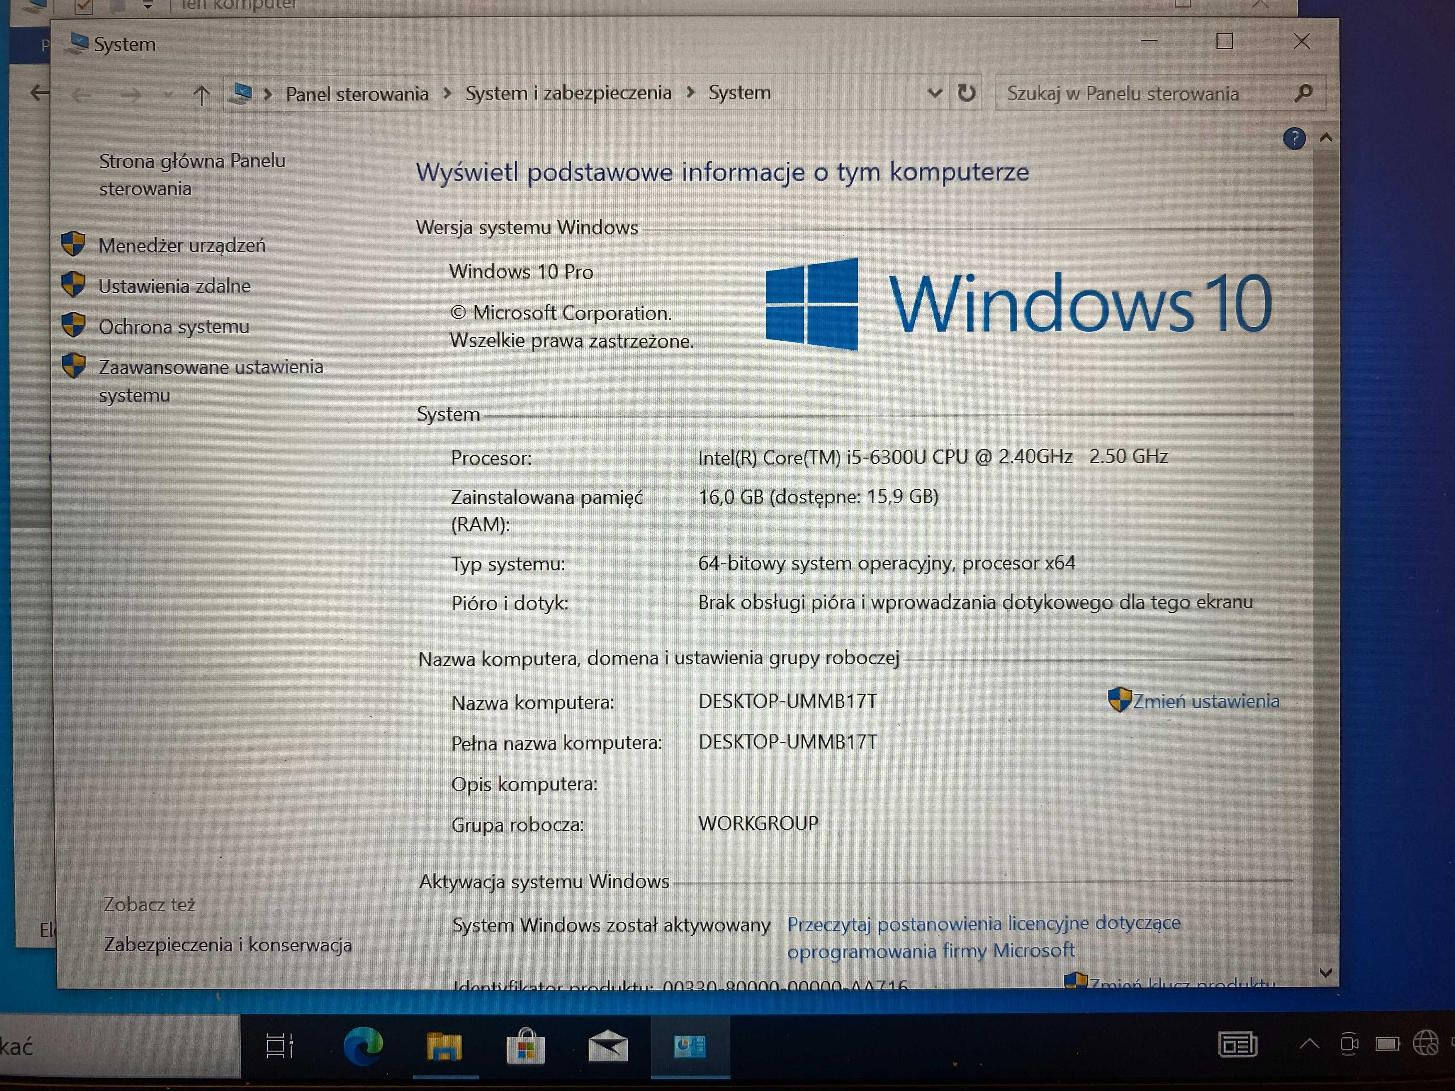Go to Strona główna Panelu sterowania
The image size is (1455, 1091).
[x=192, y=174]
